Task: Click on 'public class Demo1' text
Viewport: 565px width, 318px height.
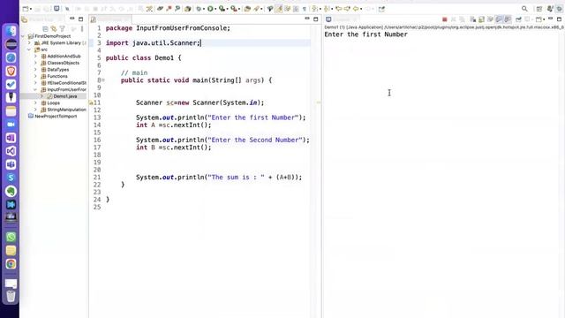Action: click(139, 57)
